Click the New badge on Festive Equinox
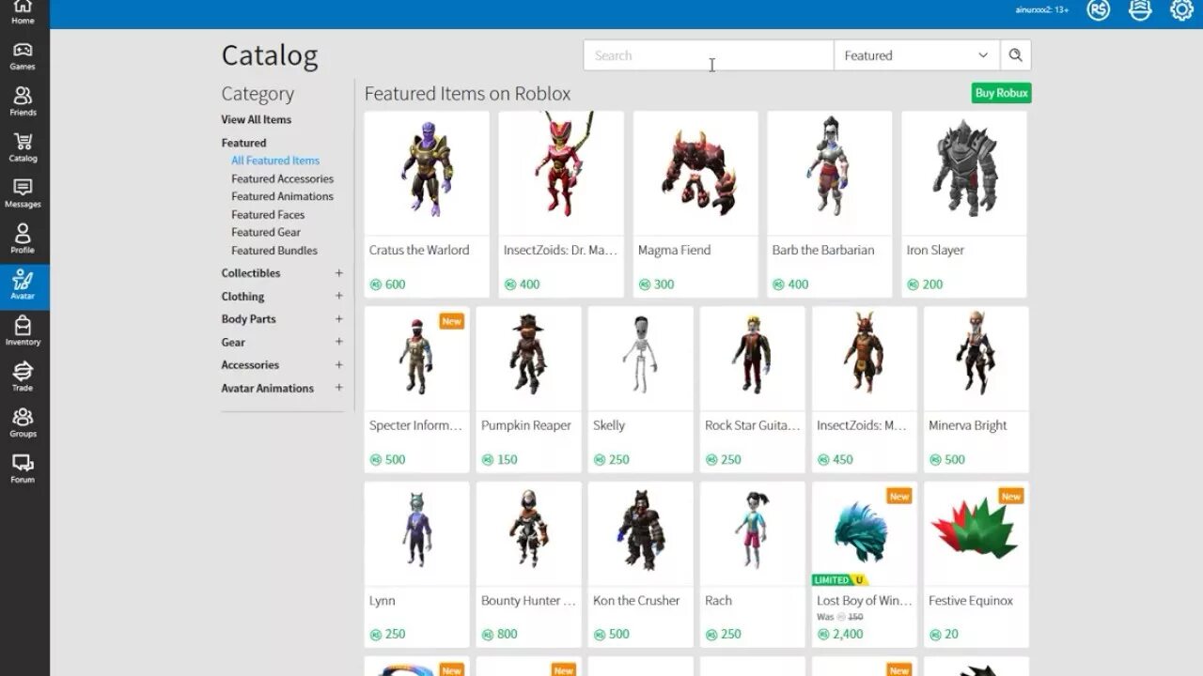 pos(1010,497)
